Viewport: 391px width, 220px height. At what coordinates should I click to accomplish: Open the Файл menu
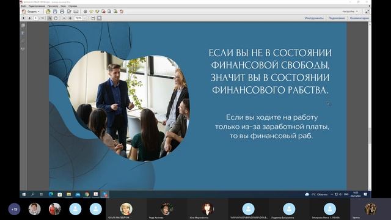[x=24, y=6]
